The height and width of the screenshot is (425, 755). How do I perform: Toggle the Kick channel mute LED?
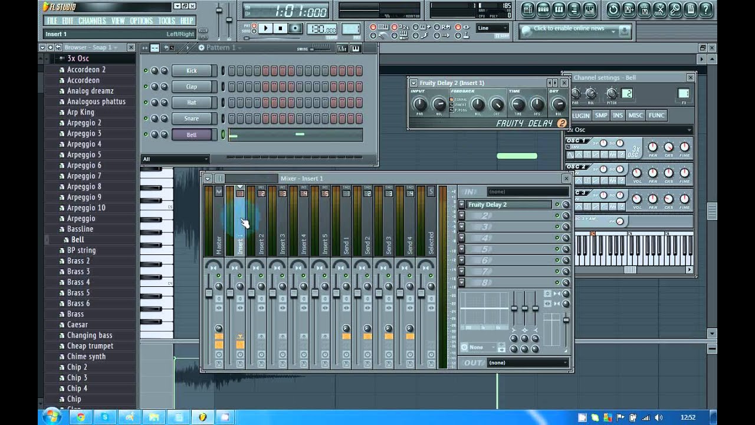[x=146, y=71]
